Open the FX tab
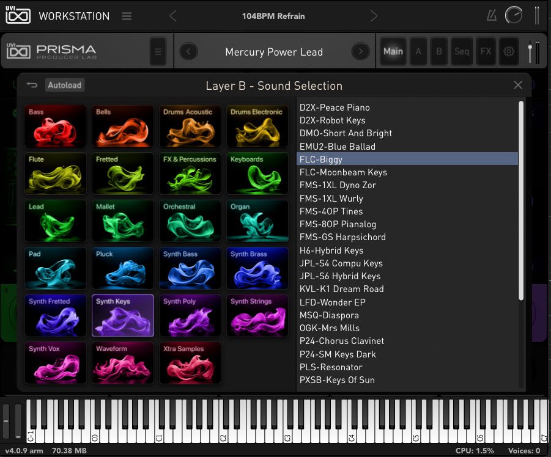The height and width of the screenshot is (457, 551). [486, 51]
